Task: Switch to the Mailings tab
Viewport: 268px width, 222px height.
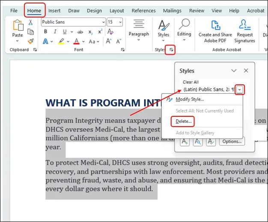Action: [x=172, y=11]
